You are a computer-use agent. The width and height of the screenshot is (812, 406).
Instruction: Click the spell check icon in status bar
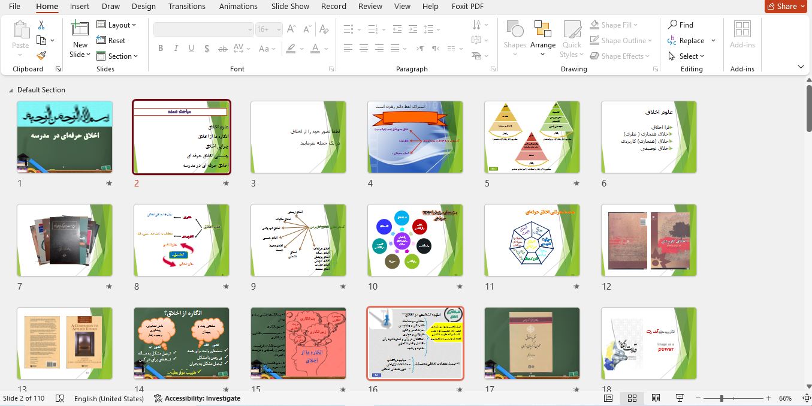pyautogui.click(x=59, y=398)
